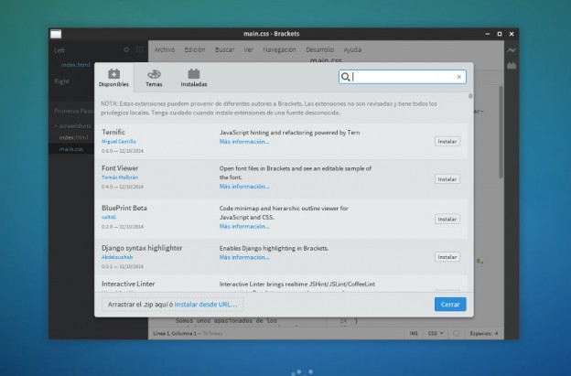Click the window menu icon in title bar
This screenshot has width=571, height=376.
57,34
